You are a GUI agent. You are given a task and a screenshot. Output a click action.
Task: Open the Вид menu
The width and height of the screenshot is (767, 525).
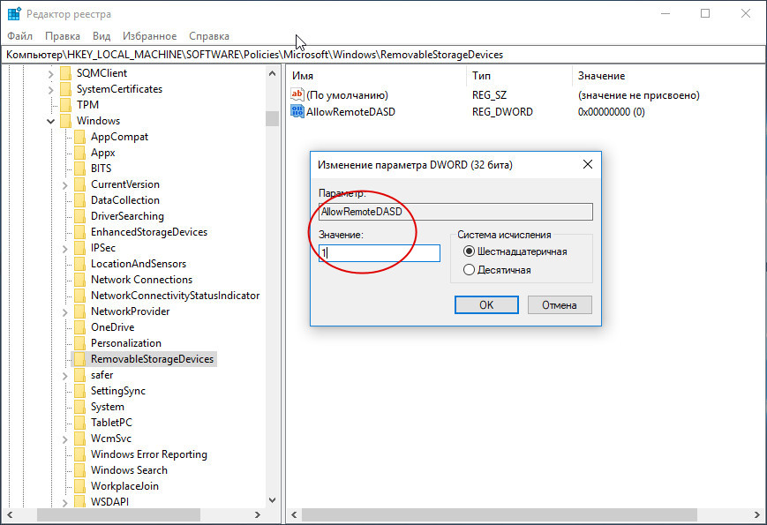pos(102,36)
